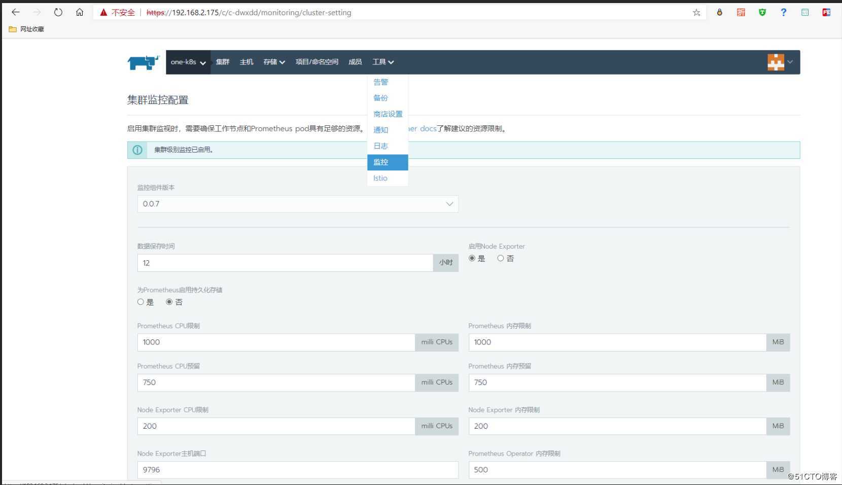Viewport: 842px width, 485px height.
Task: Choose 告警 from the tools menu
Action: click(x=388, y=82)
